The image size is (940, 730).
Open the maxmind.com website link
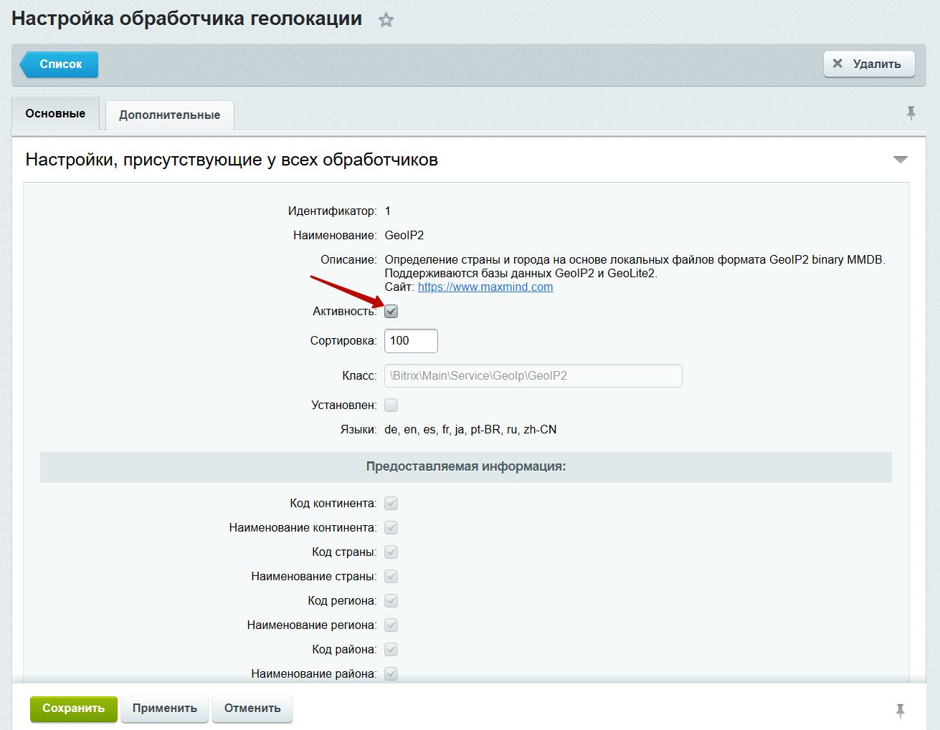pyautogui.click(x=485, y=287)
